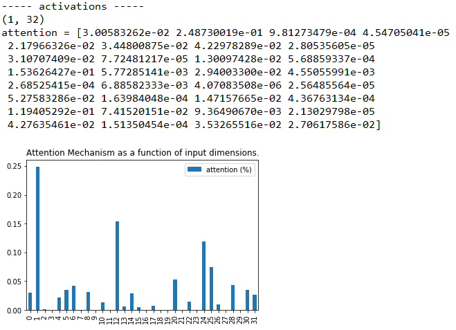
Task: Click attention value 2.80535605e-05
Action: point(331,46)
